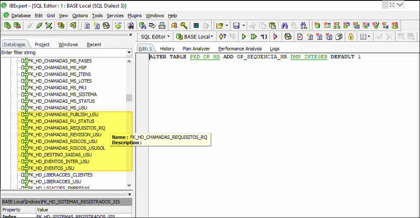The width and height of the screenshot is (420, 218).
Task: Click scroll-up arrow of the database tree
Action: tap(129, 61)
